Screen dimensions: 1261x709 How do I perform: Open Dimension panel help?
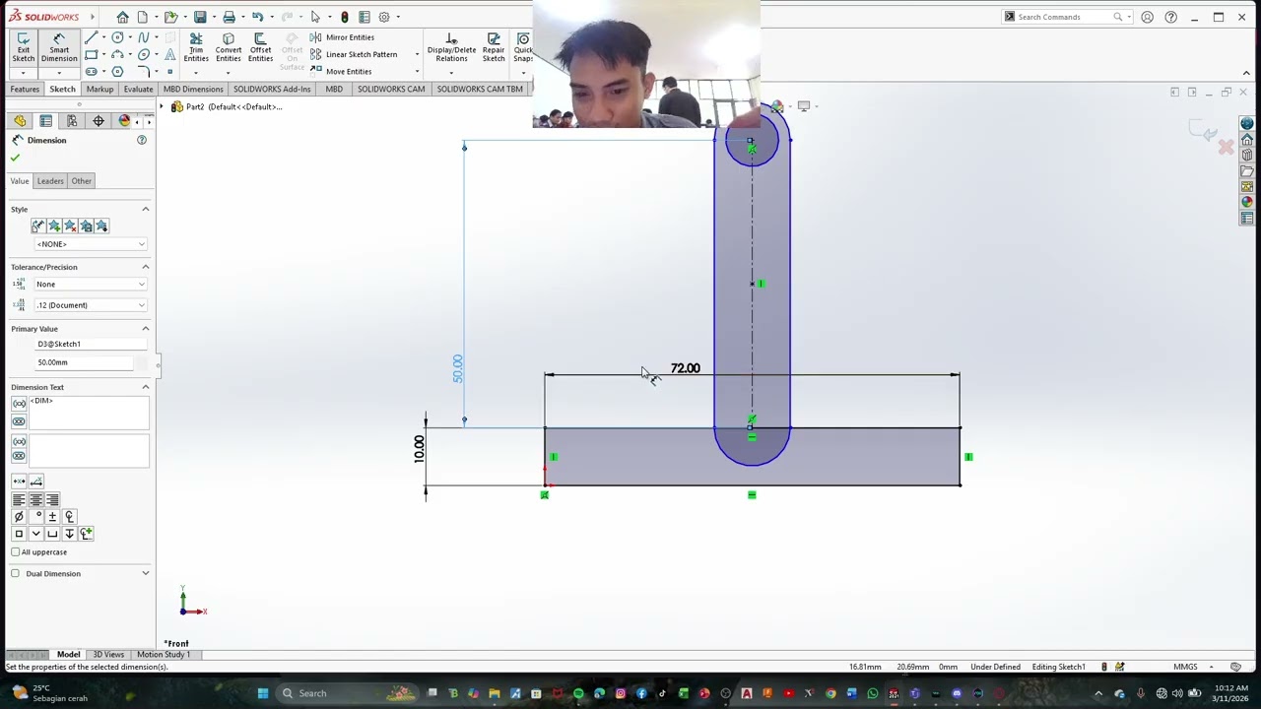point(142,140)
